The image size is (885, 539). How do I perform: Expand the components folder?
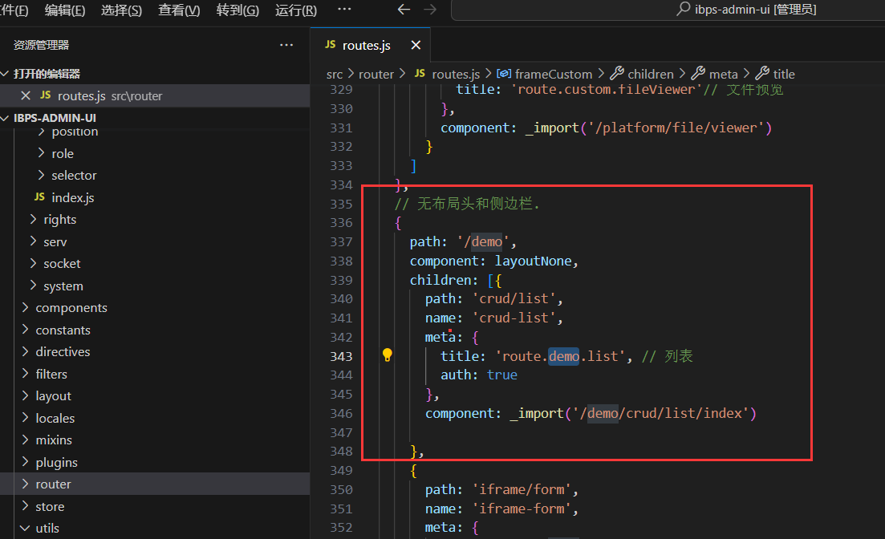[x=71, y=308]
